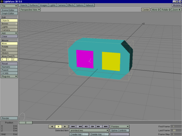Click the Reset button

pos(9,64)
